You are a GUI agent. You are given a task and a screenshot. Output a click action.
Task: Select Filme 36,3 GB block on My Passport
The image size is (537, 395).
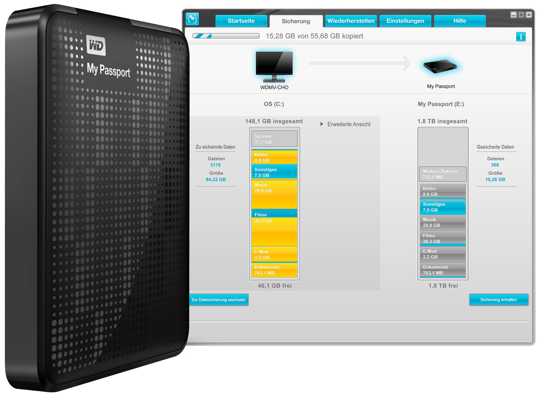443,238
